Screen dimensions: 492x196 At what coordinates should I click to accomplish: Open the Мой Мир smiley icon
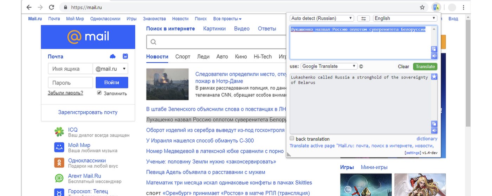tap(59, 147)
